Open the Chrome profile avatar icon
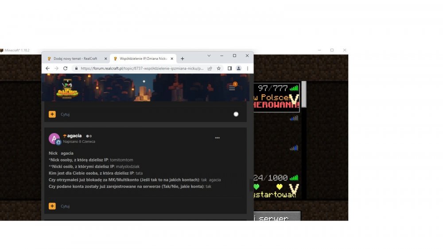443x249 pixels. coord(238,69)
